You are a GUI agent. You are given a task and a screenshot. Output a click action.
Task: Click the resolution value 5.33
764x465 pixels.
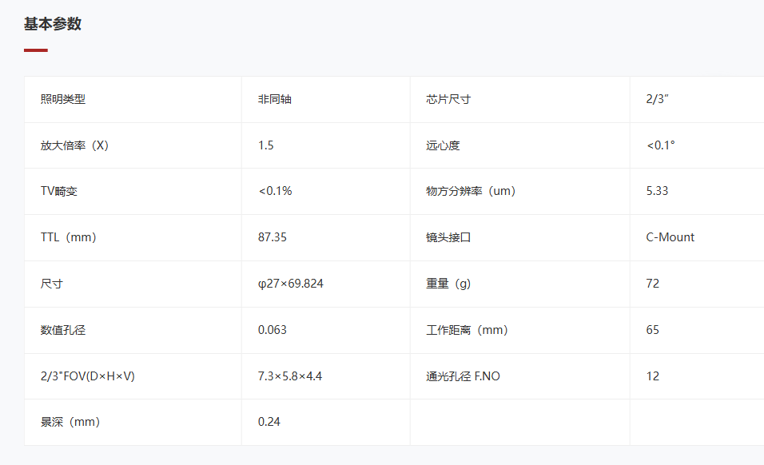click(657, 191)
